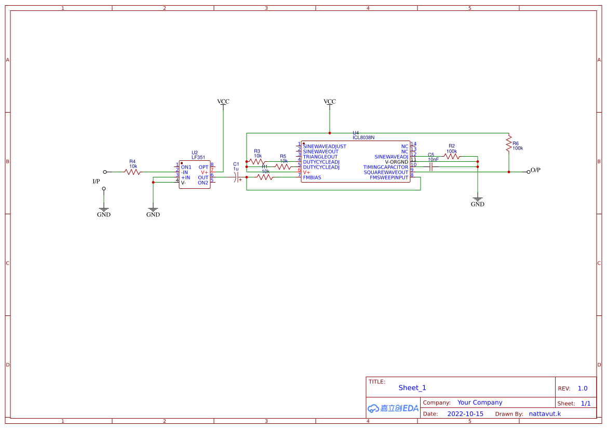Select capacitor C5 10nF symbol
This screenshot has height=429, width=607.
pos(431,167)
